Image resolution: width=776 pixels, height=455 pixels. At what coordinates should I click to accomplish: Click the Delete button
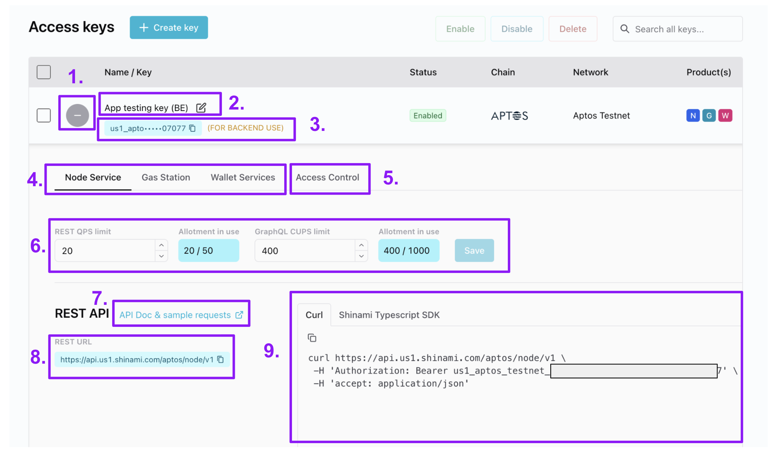[573, 29]
